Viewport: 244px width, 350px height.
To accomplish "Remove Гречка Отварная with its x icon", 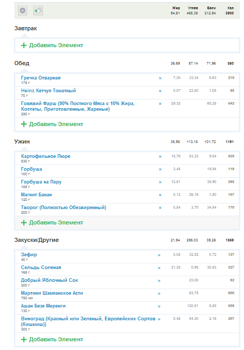I will tap(160, 78).
